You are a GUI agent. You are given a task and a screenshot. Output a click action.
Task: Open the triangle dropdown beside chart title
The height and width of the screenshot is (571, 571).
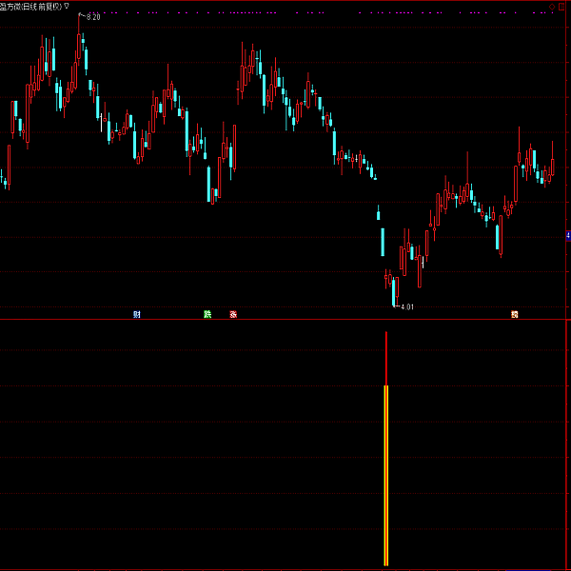pos(66,5)
